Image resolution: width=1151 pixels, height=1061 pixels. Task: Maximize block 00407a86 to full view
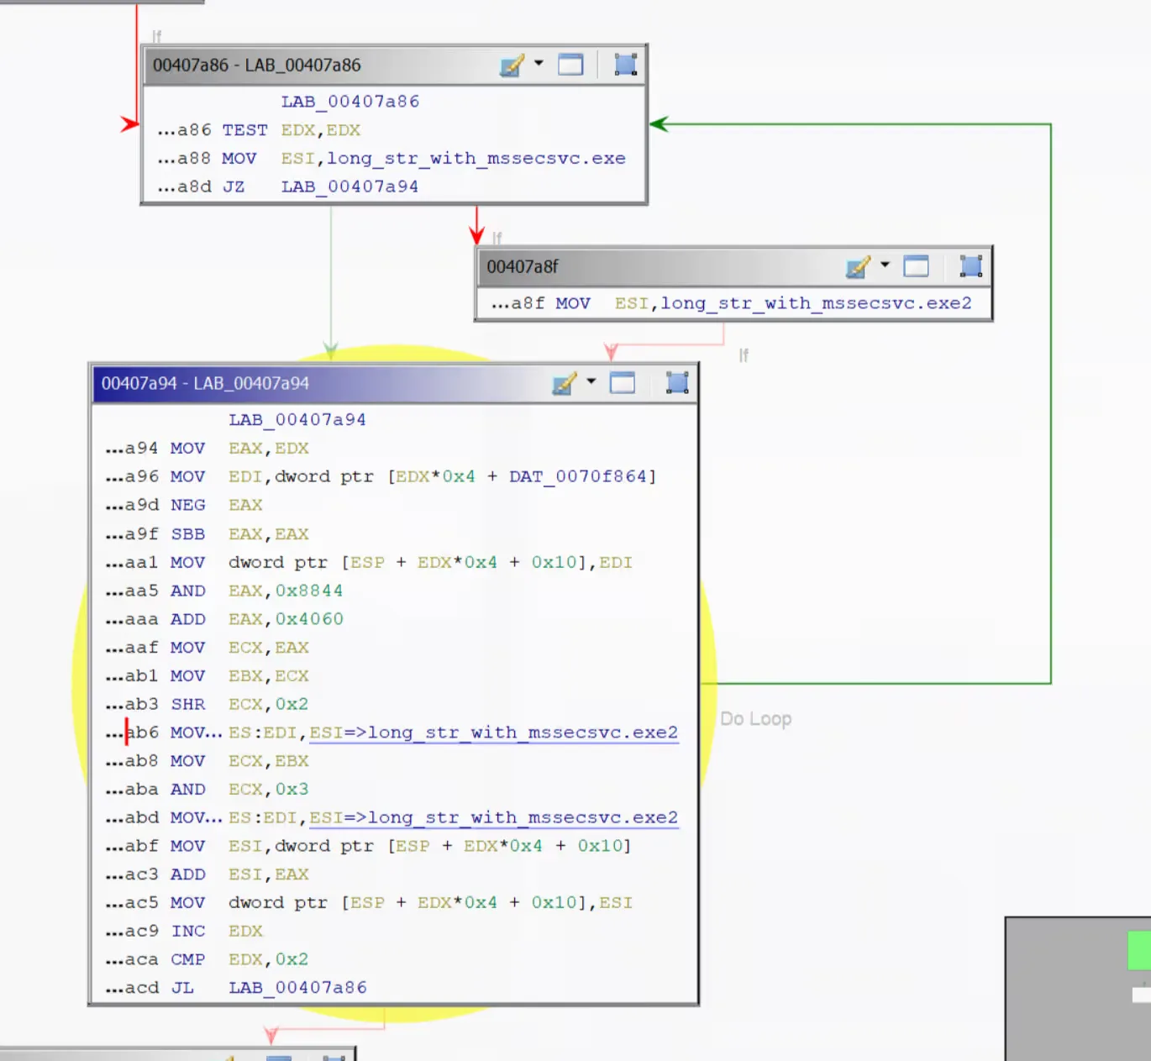(570, 65)
